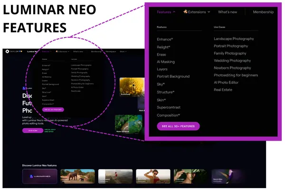285x190 pixels.
Task: Open Landscape Photography in the enlarged use cases
Action: tap(234, 39)
